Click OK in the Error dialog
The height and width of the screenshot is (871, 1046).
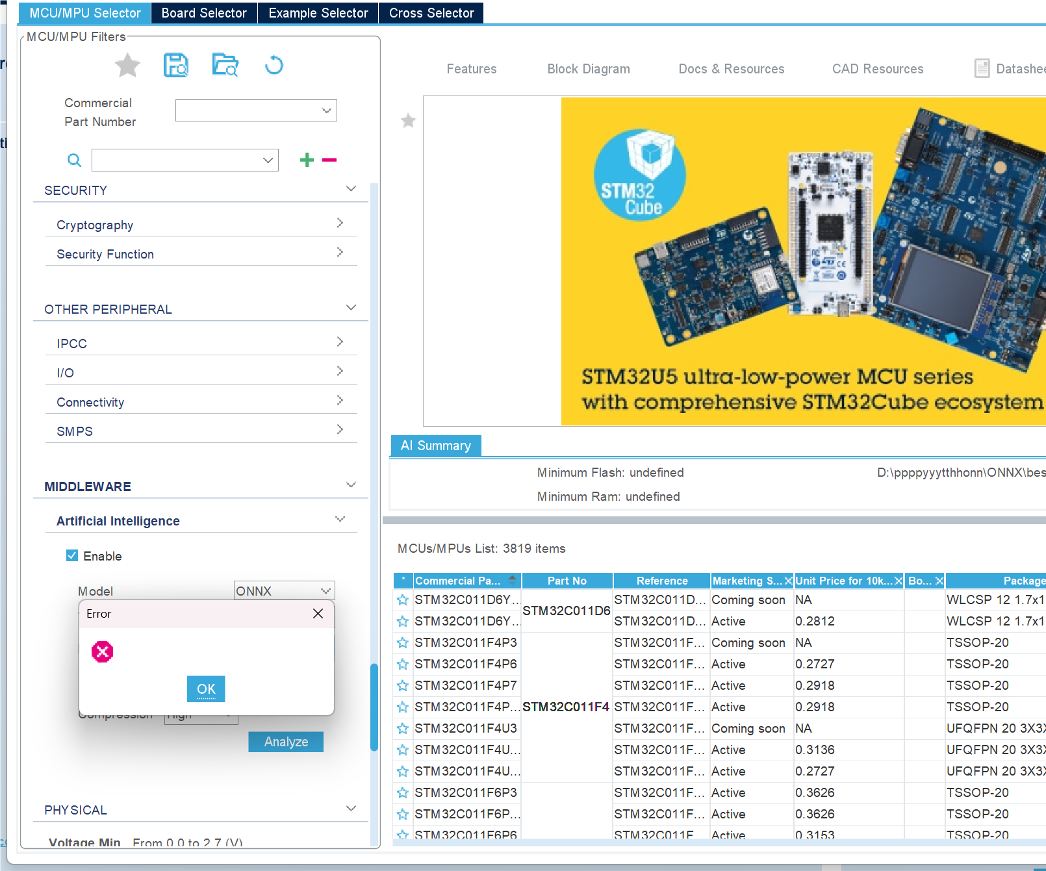coord(206,689)
